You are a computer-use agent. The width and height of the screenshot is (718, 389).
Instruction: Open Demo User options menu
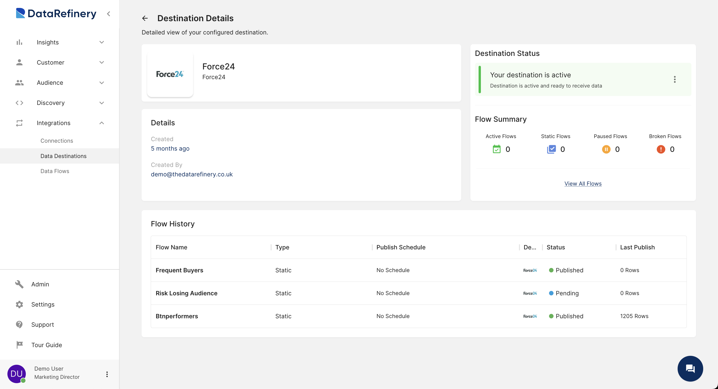pyautogui.click(x=107, y=374)
